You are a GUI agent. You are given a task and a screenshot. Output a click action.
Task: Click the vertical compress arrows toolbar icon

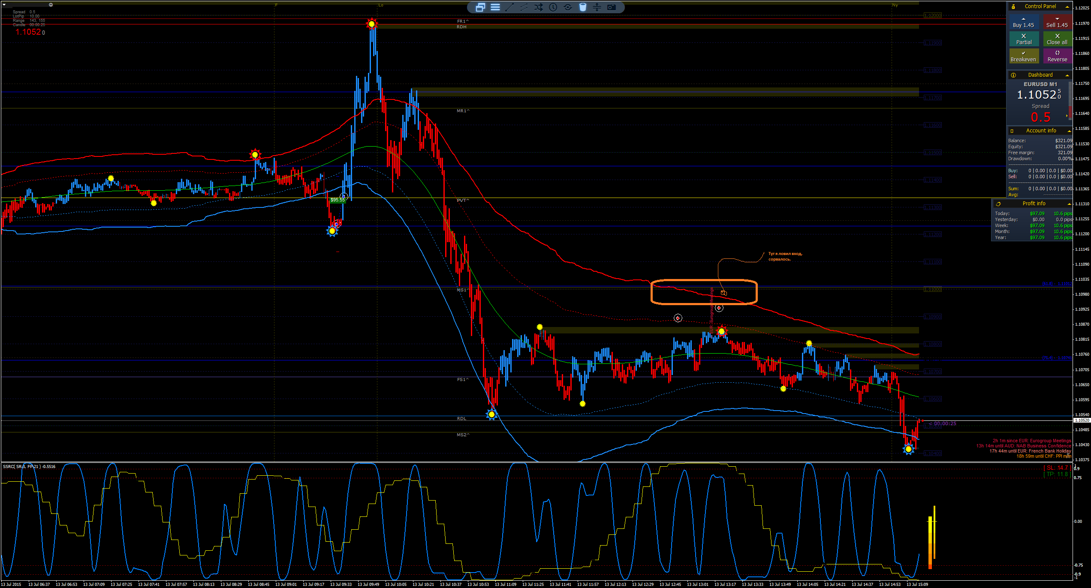597,7
